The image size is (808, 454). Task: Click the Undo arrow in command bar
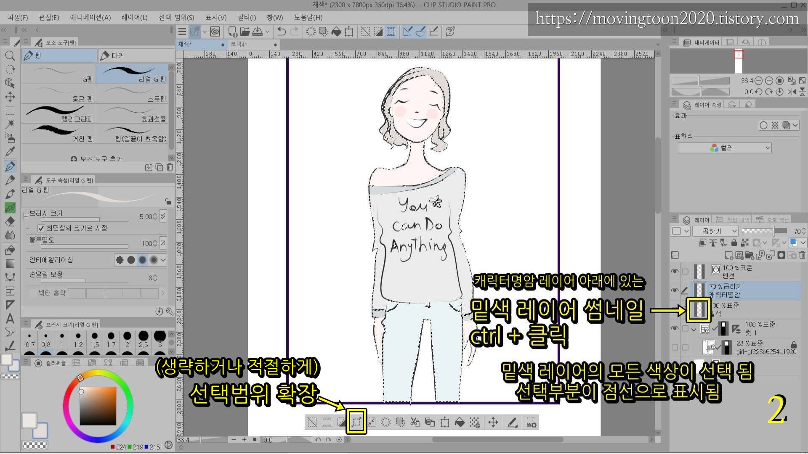point(282,32)
